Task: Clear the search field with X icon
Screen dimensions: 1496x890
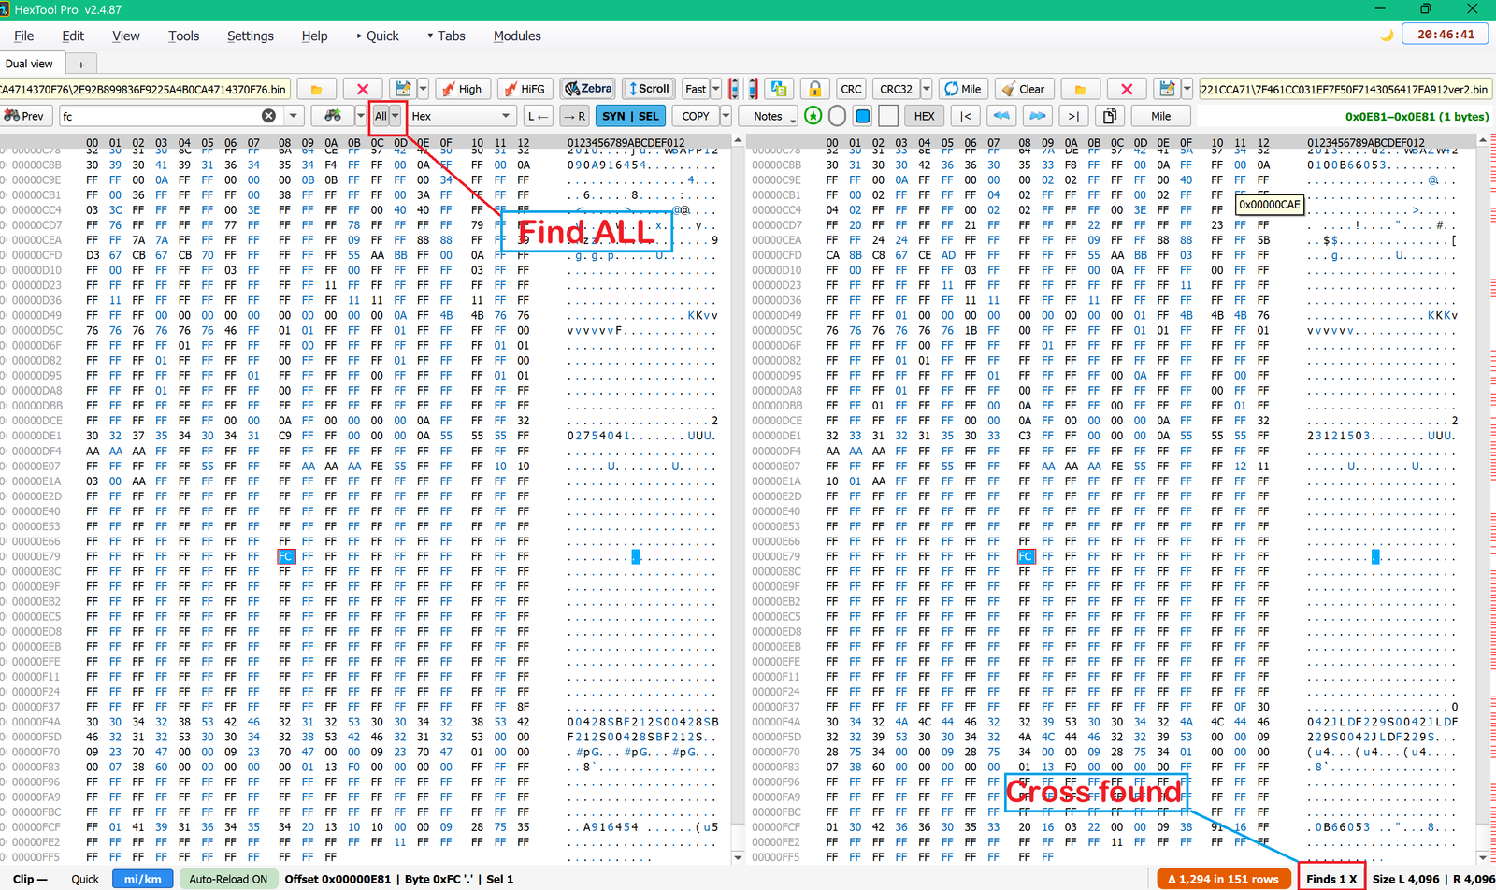Action: (268, 116)
